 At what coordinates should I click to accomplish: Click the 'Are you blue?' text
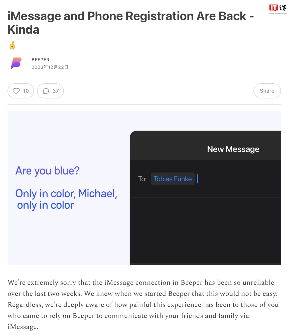click(x=47, y=171)
